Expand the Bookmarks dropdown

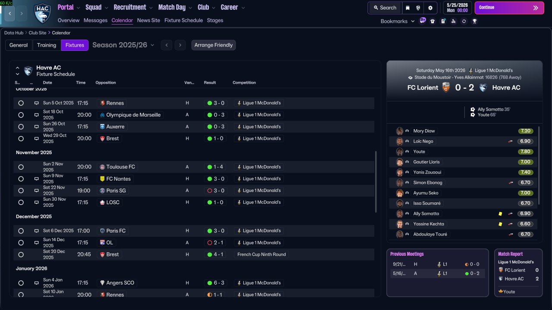(x=398, y=21)
